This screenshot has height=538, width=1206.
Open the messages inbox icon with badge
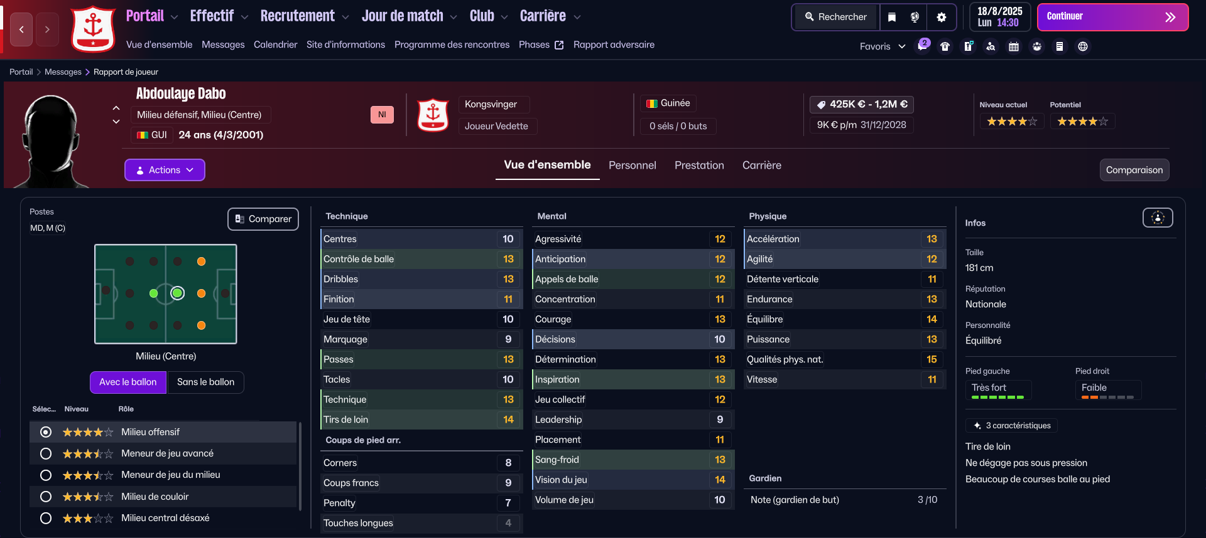point(922,46)
